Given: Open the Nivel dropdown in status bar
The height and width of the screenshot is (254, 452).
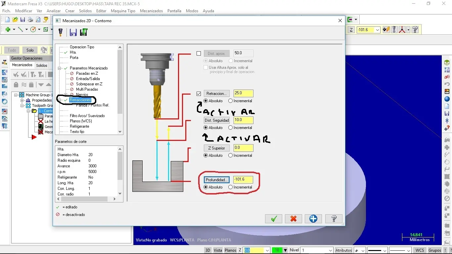Looking at the screenshot, I should click(330, 250).
